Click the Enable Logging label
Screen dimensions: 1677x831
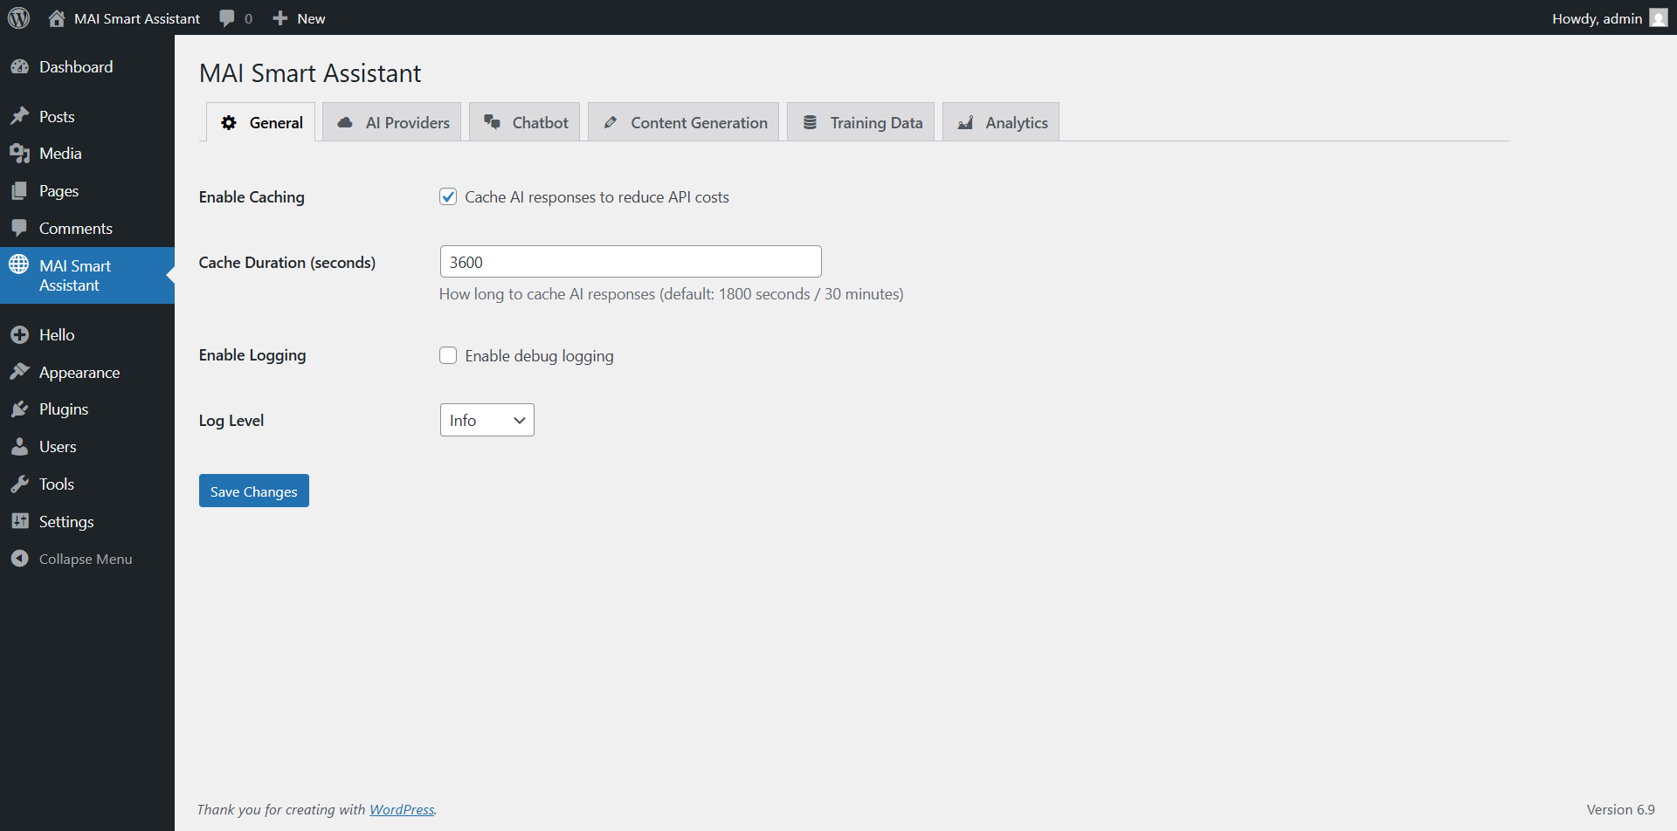pyautogui.click(x=252, y=355)
